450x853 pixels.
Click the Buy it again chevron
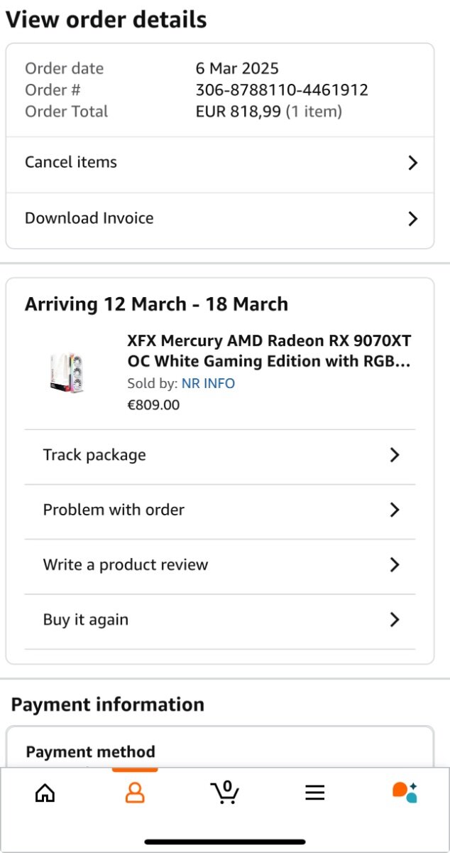395,620
